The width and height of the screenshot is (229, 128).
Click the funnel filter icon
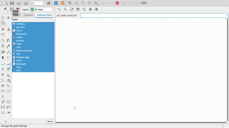pyautogui.click(x=18, y=9)
